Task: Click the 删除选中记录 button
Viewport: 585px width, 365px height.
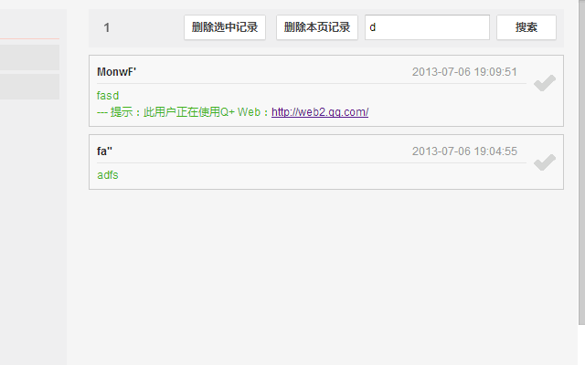Action: 225,27
